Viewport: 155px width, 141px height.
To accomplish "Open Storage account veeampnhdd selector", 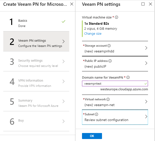I will [115, 49].
